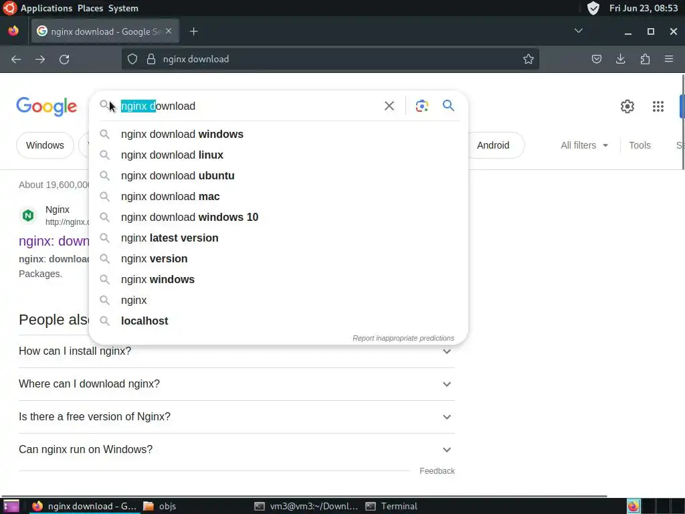Select suggestion nginx download ubuntu
Screen dimensions: 685x514
[x=278, y=176]
